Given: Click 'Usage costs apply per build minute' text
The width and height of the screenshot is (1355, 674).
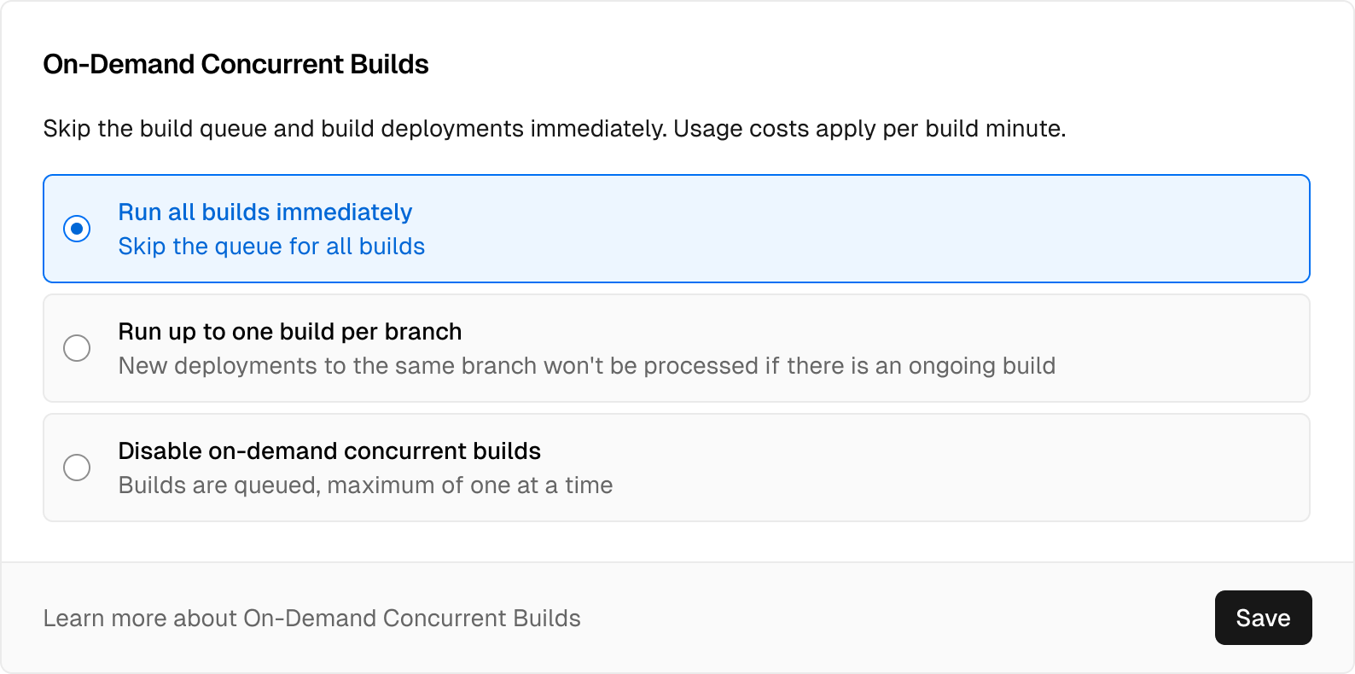Looking at the screenshot, I should coord(869,129).
